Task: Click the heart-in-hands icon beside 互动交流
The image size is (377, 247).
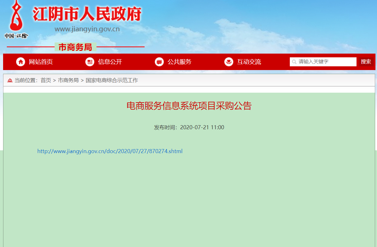Action: [x=229, y=62]
